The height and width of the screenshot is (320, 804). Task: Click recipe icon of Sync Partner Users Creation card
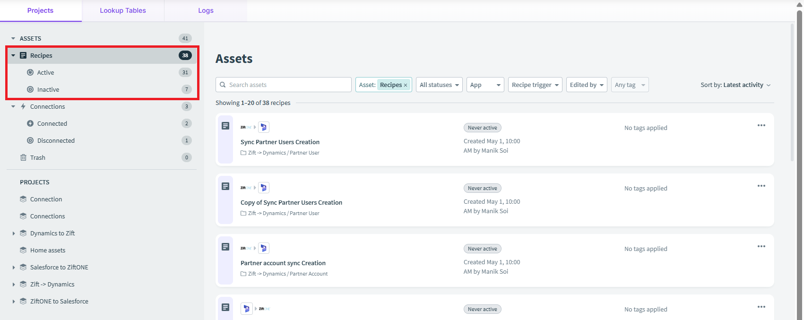point(225,126)
